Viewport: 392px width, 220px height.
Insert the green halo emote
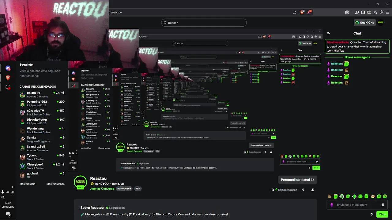click(x=336, y=196)
